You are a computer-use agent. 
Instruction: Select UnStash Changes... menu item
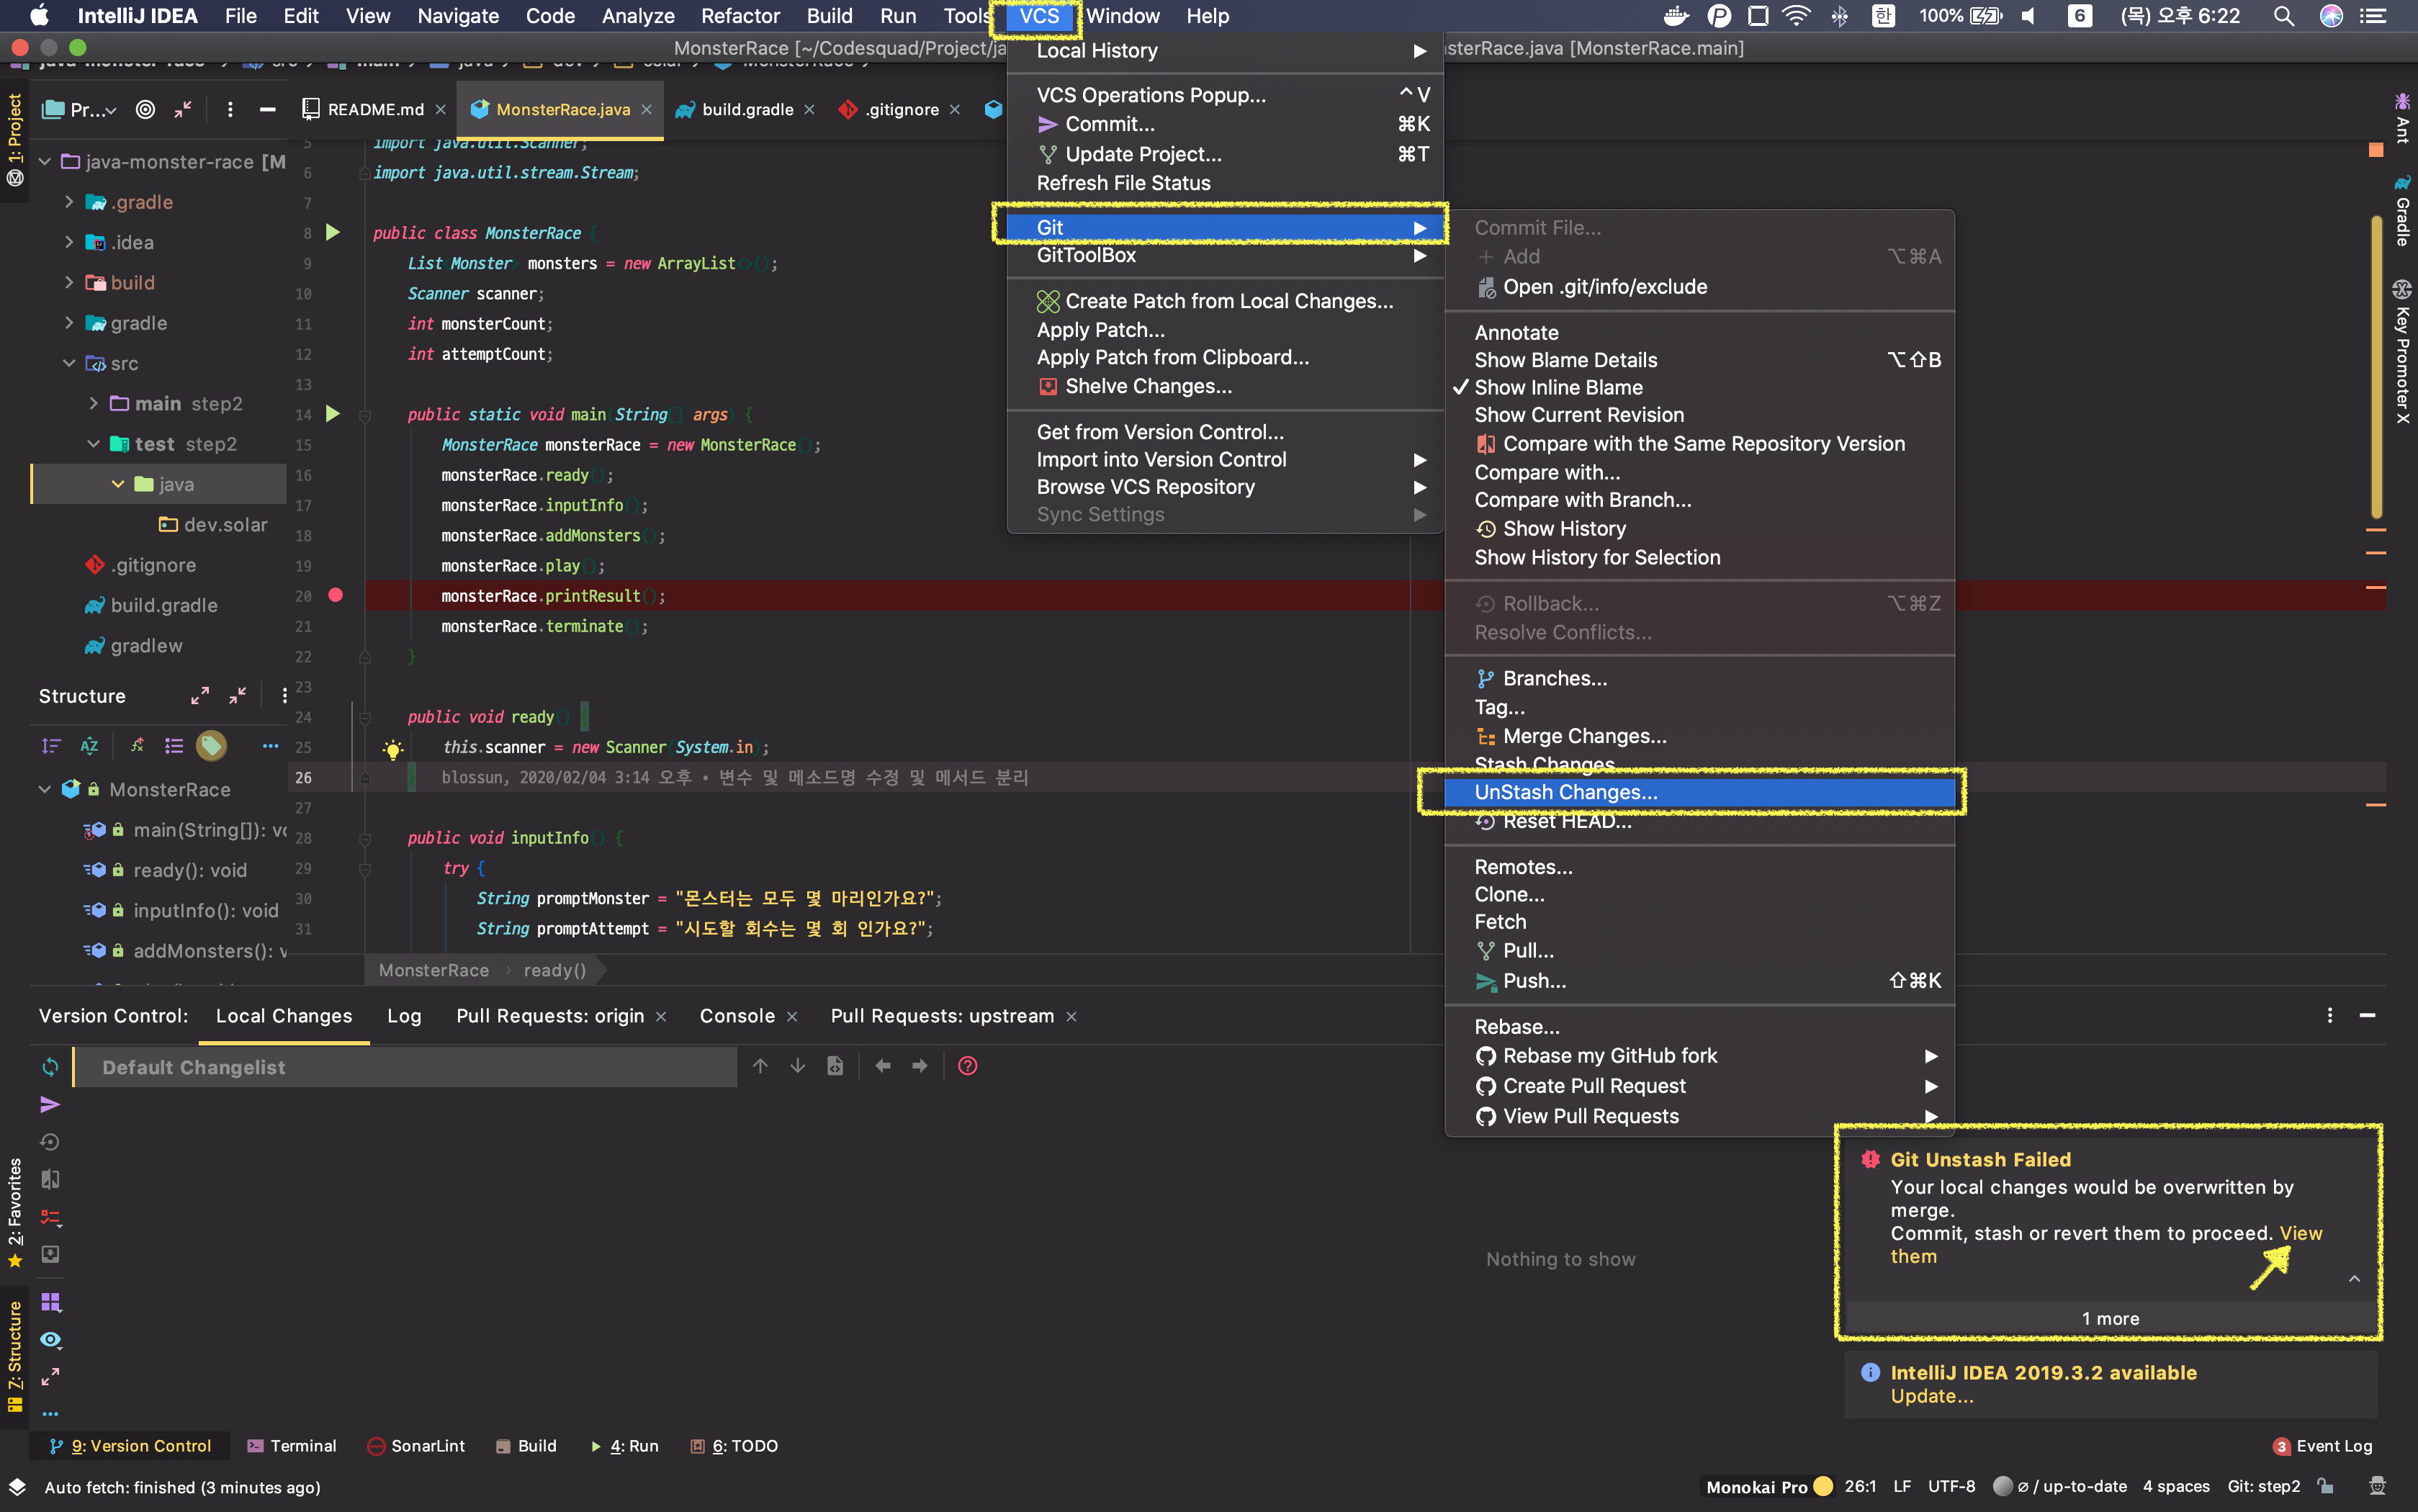coord(1565,792)
